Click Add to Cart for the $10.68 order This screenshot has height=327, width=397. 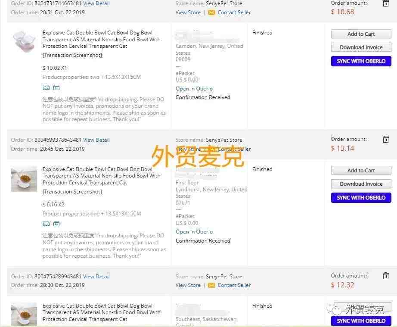coord(361,34)
